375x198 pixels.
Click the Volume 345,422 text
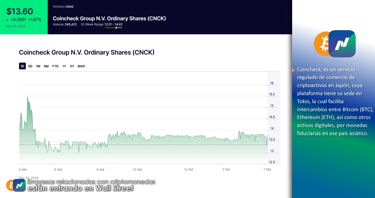[65, 24]
